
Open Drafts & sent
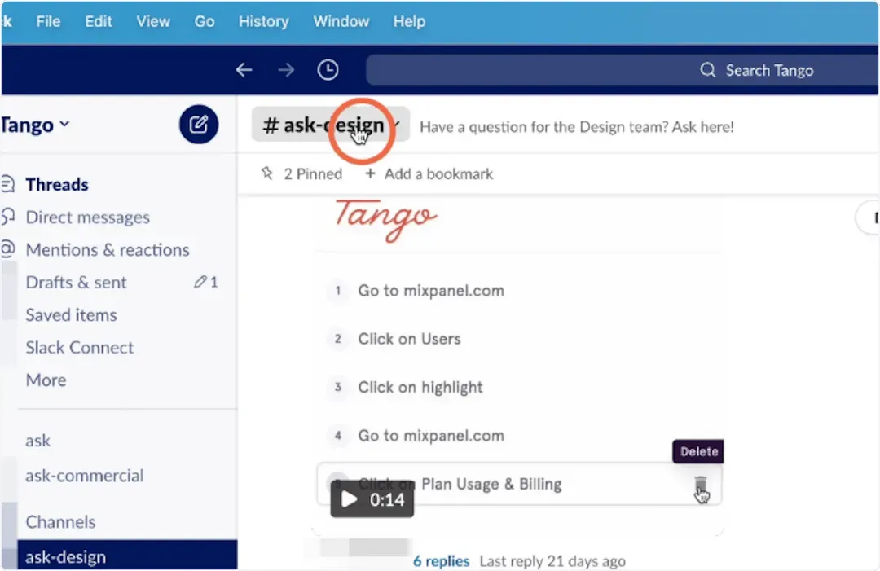click(77, 282)
